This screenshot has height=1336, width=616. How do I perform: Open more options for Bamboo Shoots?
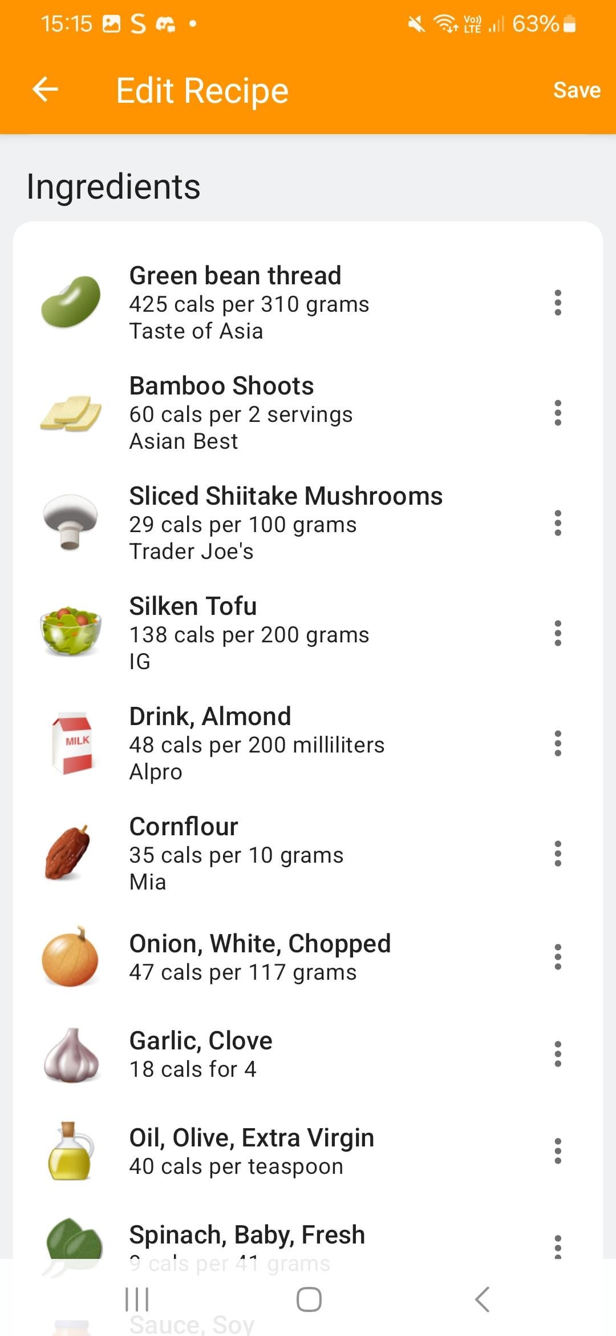pyautogui.click(x=558, y=413)
